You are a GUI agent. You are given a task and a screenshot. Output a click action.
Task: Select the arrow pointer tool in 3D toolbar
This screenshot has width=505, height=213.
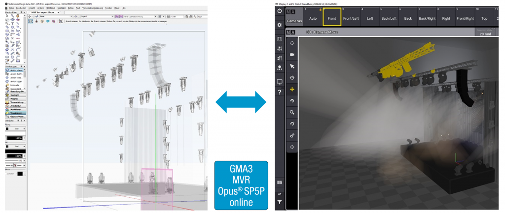[x=292, y=66]
